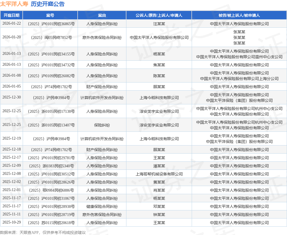Click 上海哥帮机械设备有限公司 plaintiff cell

[x=159, y=174]
